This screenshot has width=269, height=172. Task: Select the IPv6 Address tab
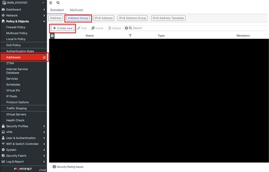103,18
